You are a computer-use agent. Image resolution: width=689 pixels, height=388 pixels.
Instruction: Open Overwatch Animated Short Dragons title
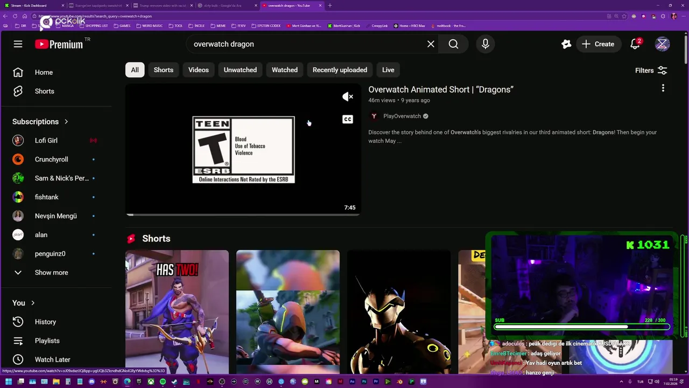pyautogui.click(x=441, y=89)
